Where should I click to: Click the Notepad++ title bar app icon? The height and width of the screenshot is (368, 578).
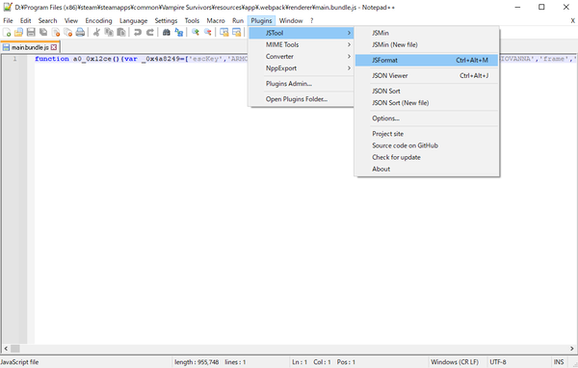(x=8, y=7)
